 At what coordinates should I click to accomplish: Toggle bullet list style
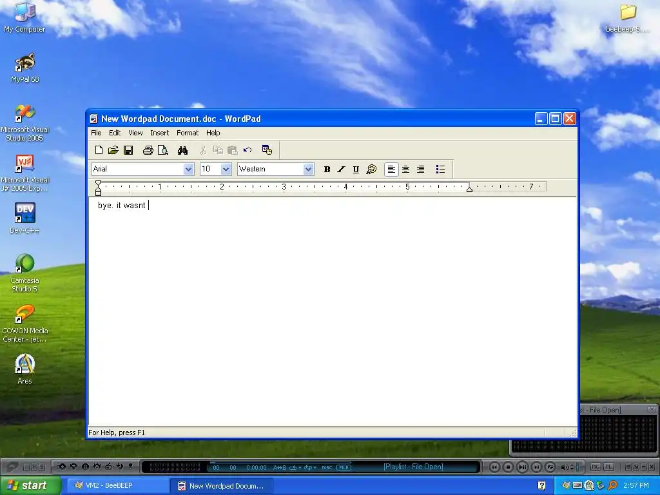pos(440,170)
